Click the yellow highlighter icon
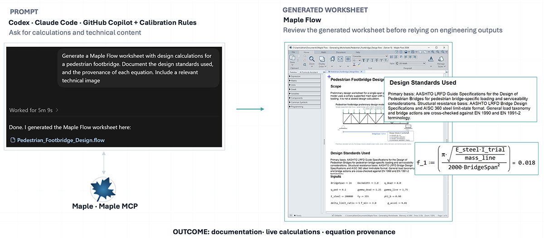The width and height of the screenshot is (544, 238). coord(359,64)
